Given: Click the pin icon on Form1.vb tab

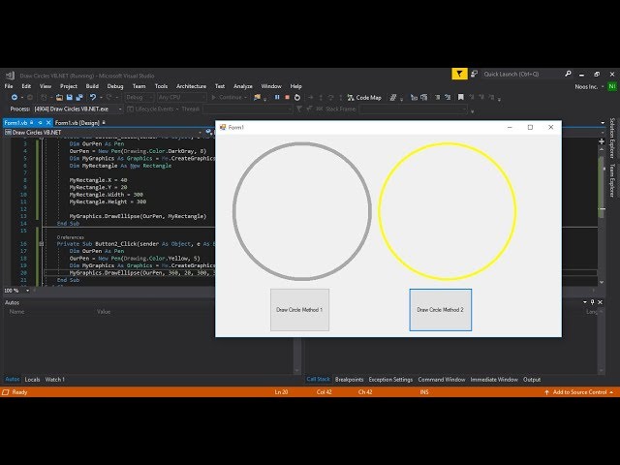Looking at the screenshot, I should [40, 123].
